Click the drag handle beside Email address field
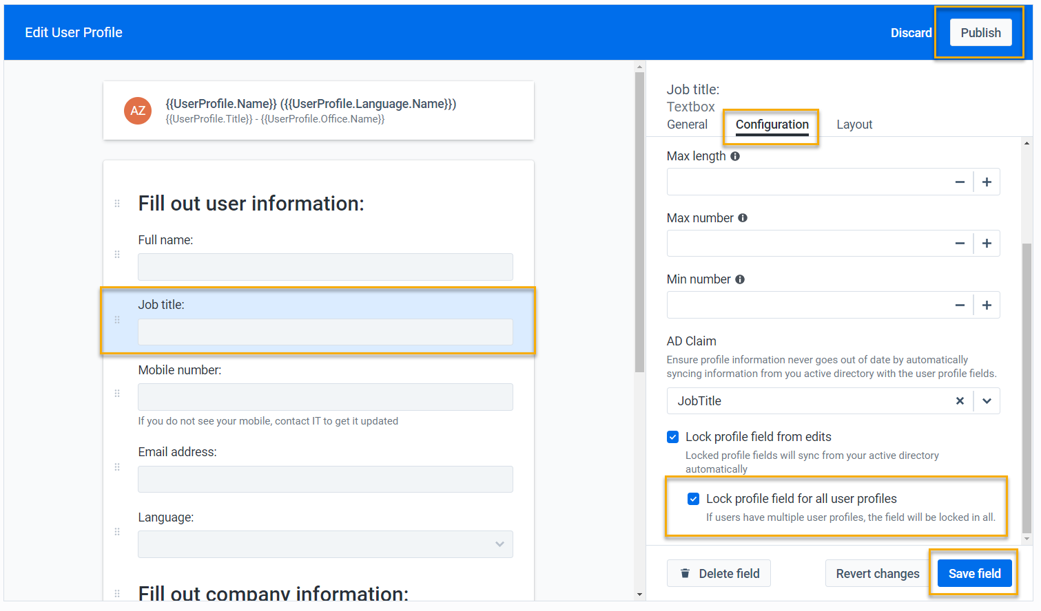The height and width of the screenshot is (611, 1041). [x=117, y=467]
